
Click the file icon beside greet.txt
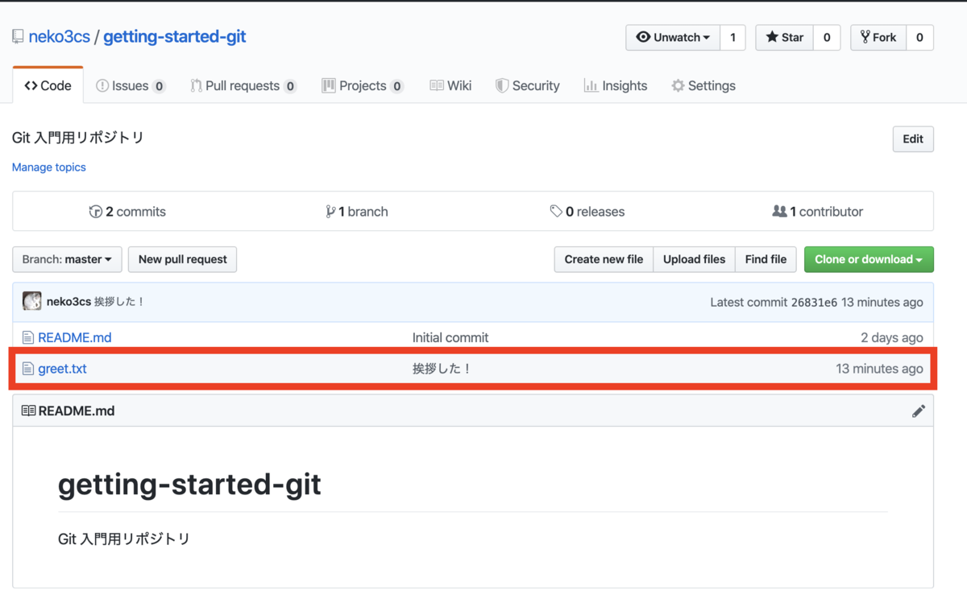(28, 369)
